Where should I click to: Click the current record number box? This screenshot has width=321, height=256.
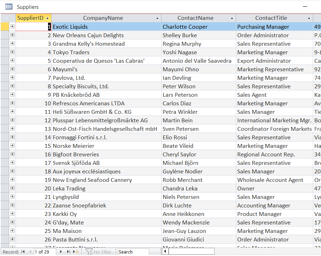point(45,251)
